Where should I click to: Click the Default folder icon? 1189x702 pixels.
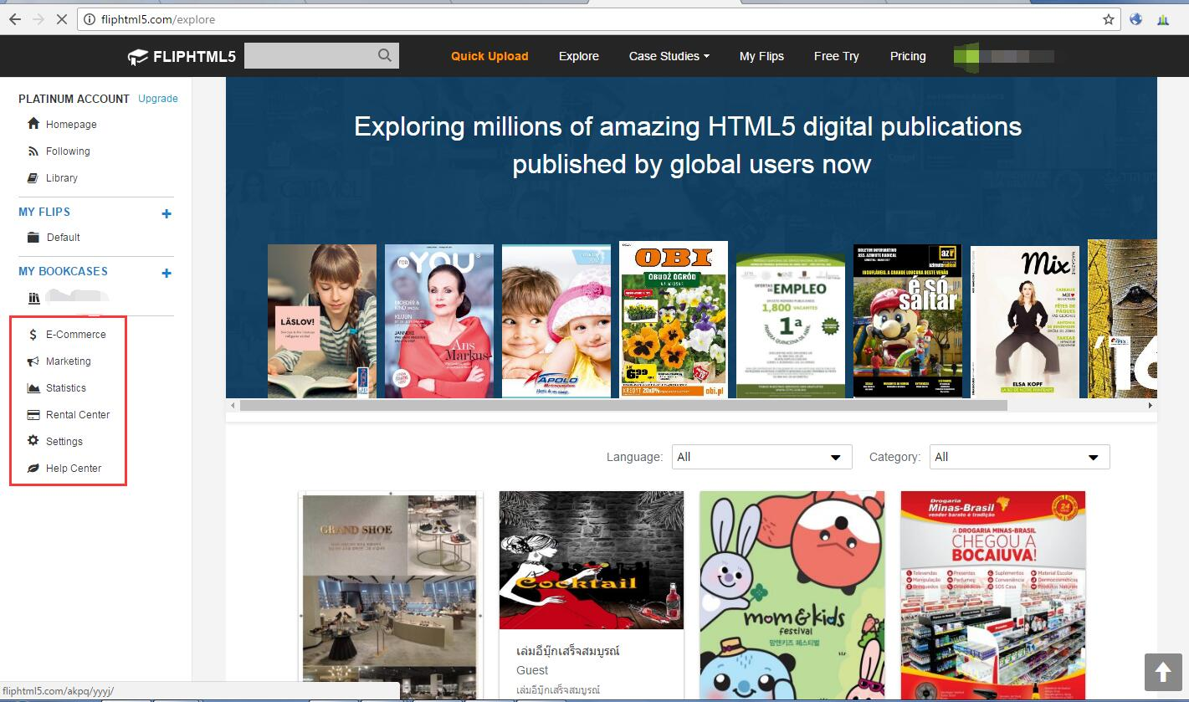(x=33, y=238)
